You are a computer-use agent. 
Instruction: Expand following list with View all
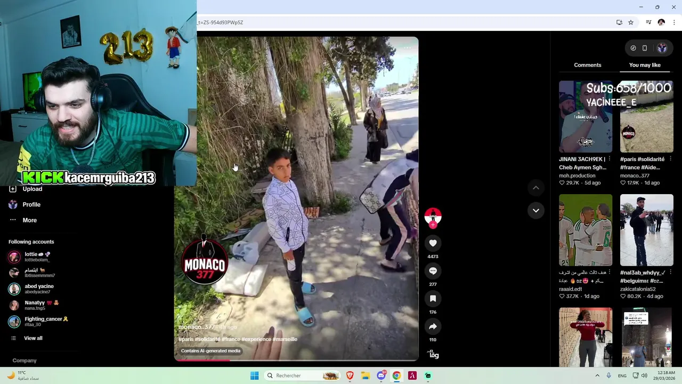[x=27, y=338]
